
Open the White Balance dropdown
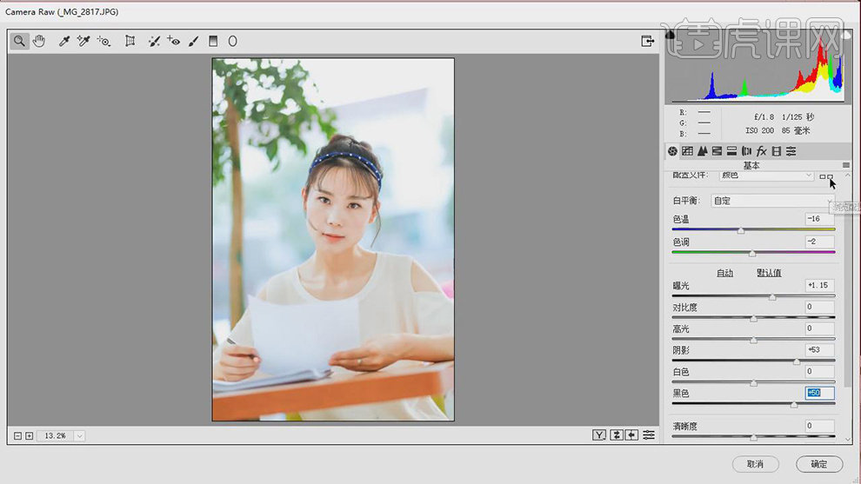pyautogui.click(x=773, y=201)
